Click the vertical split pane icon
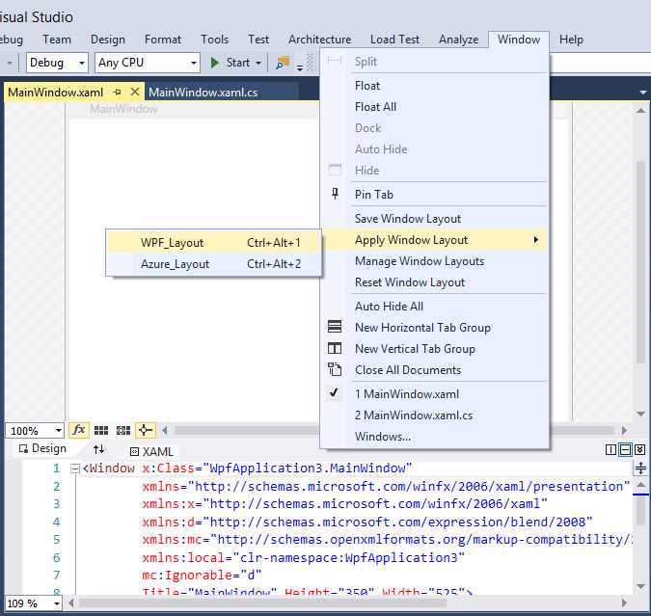Screen dimensions: 651x616 (610, 449)
